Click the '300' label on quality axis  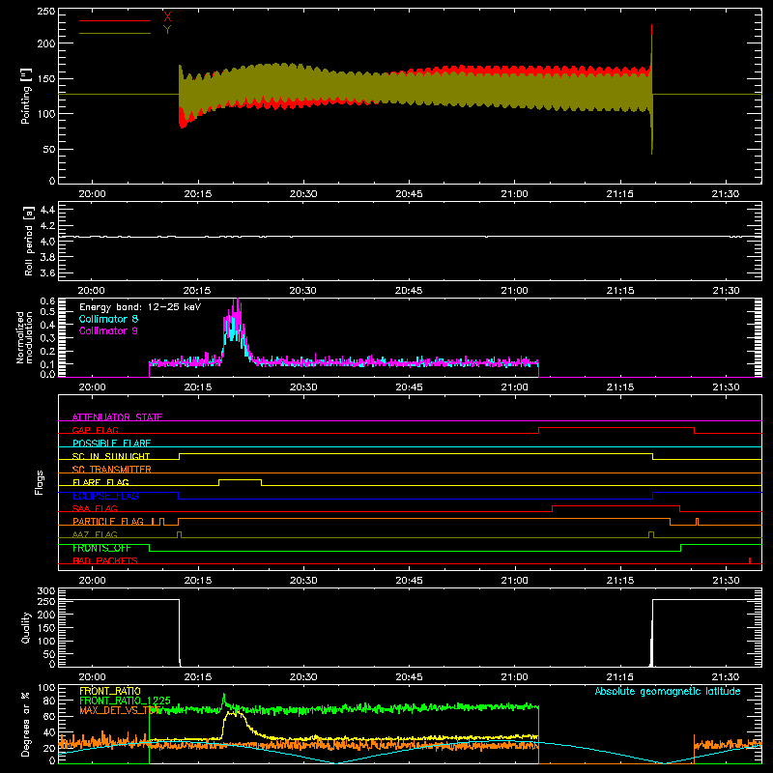tap(46, 591)
